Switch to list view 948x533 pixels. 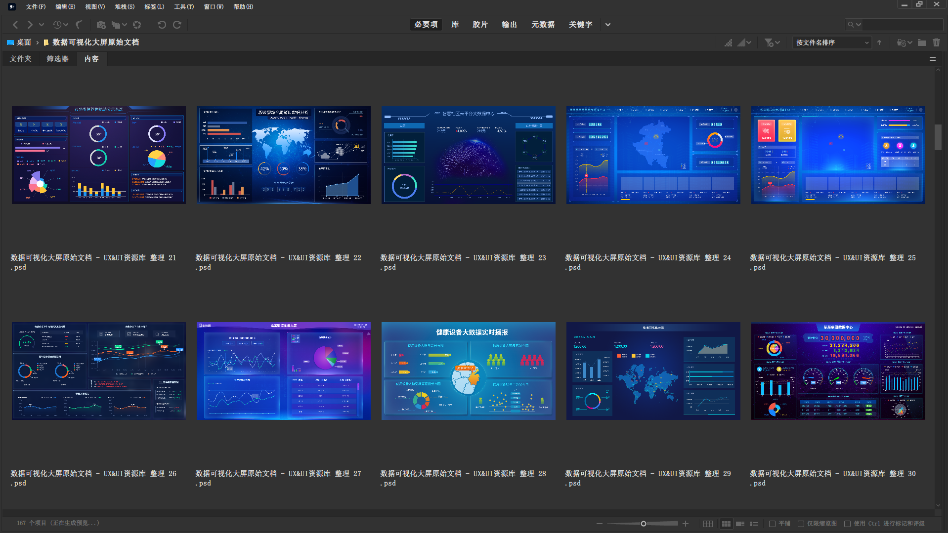pos(754,524)
